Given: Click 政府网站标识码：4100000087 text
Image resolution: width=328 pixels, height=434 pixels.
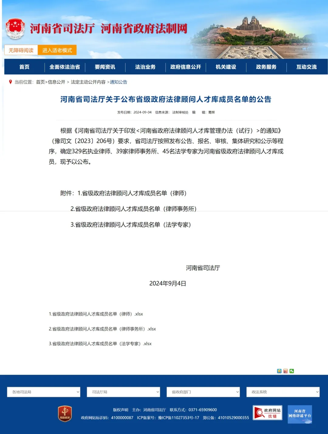Looking at the screenshot, I should 107,418.
